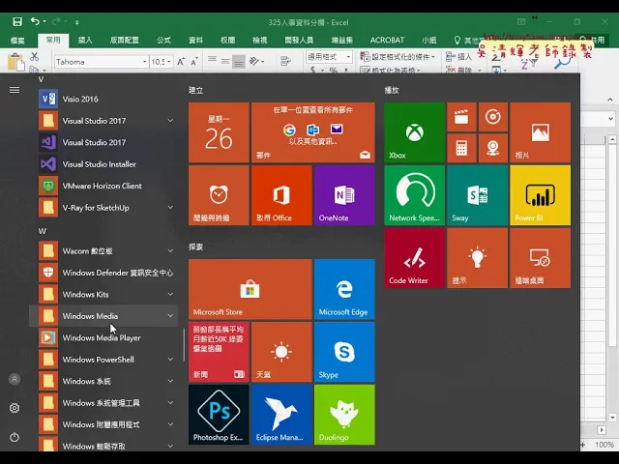Viewport: 619px width, 464px height.
Task: Open the Excel font size dropdown
Action: [169, 62]
